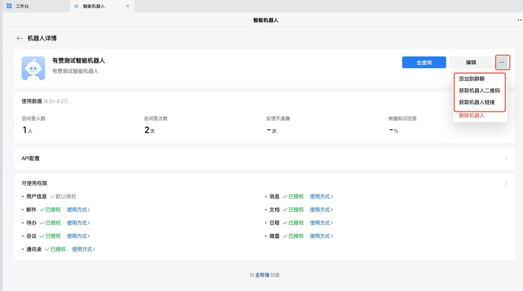
Task: Click the 微盘 已授权 status
Action: pyautogui.click(x=293, y=236)
